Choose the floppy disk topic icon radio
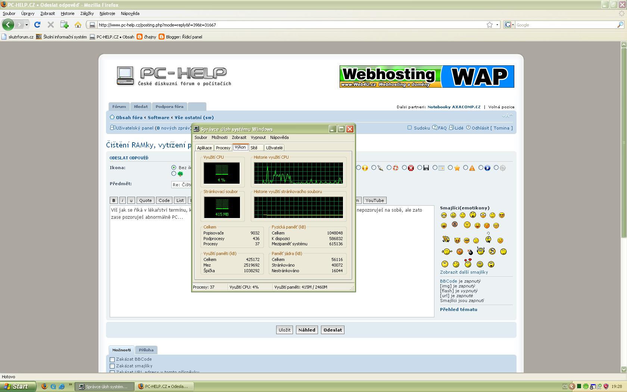Viewport: 627px width, 392px height. click(419, 168)
